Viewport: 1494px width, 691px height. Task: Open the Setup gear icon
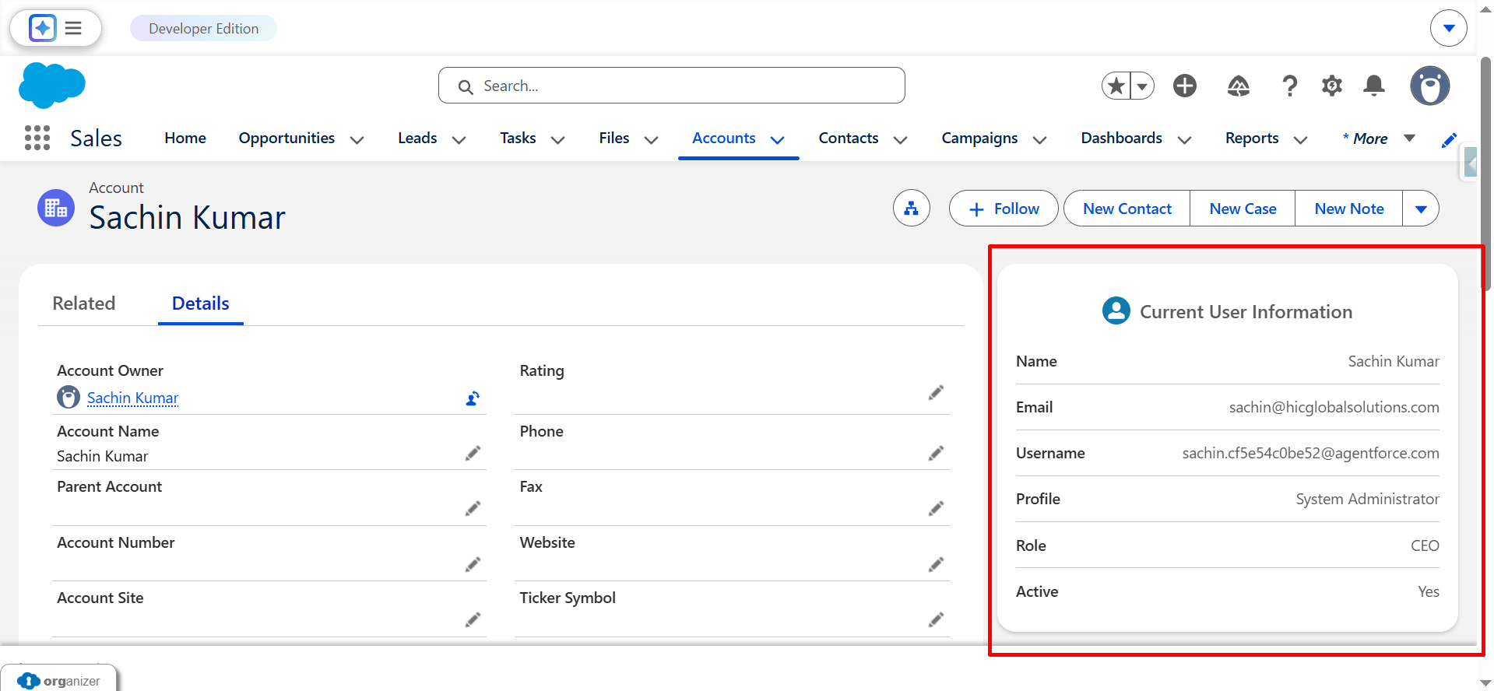point(1332,86)
